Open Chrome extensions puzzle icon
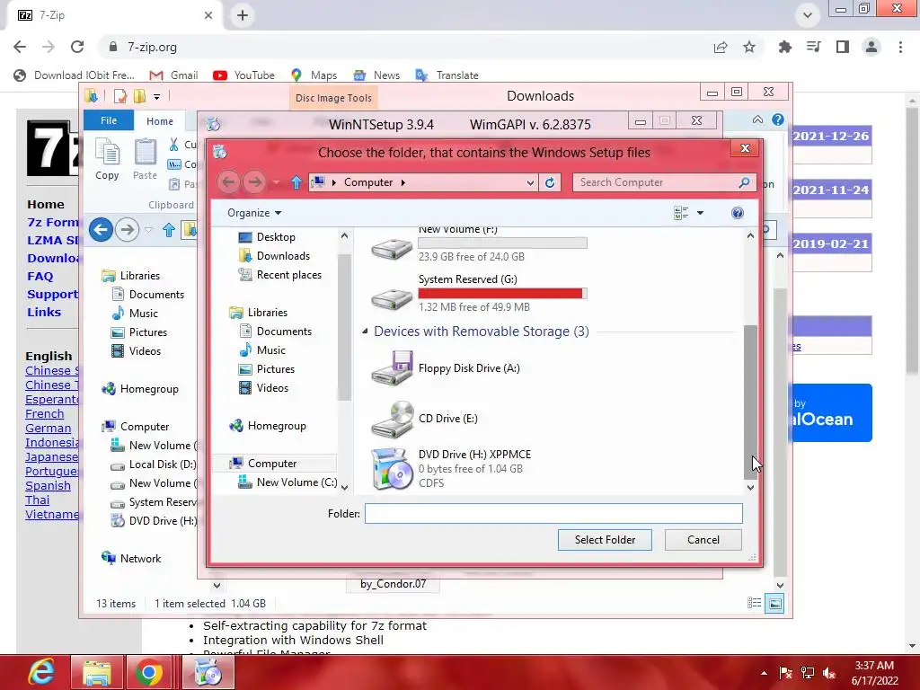The image size is (920, 690). 784,47
